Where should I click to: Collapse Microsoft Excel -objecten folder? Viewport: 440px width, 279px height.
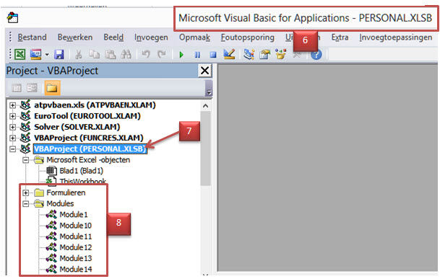(25, 160)
